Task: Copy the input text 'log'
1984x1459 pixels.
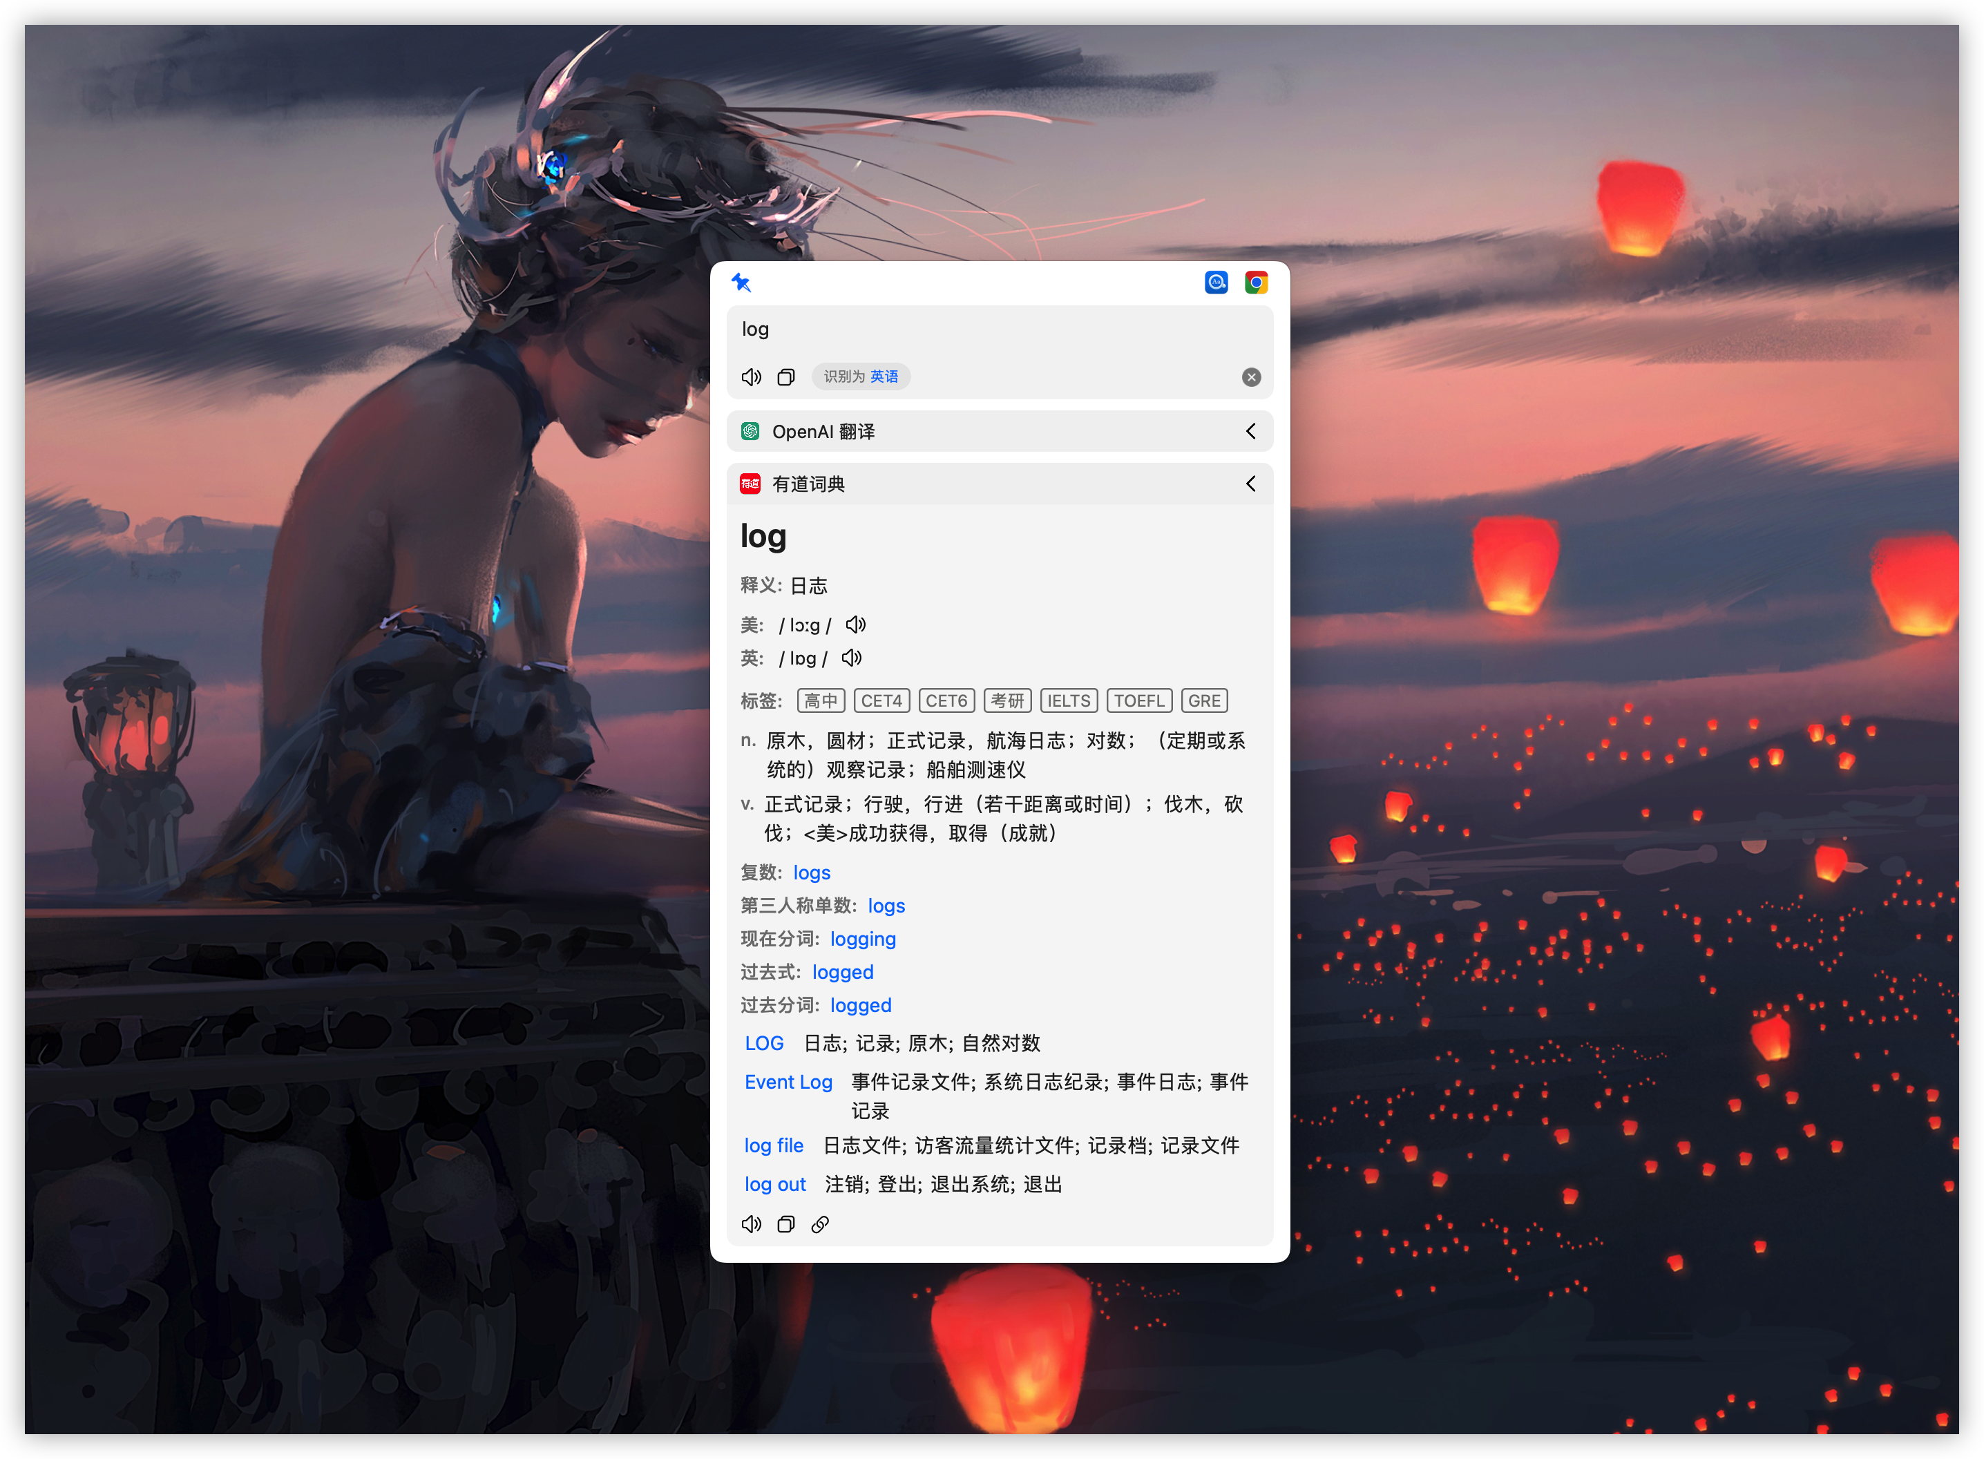Action: 785,376
